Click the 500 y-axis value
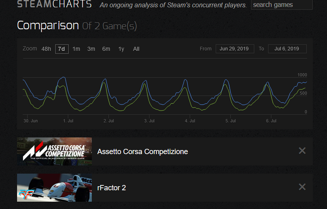This screenshot has height=209, width=327. point(303,94)
